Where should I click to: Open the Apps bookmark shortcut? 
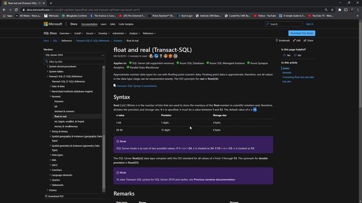point(7,16)
